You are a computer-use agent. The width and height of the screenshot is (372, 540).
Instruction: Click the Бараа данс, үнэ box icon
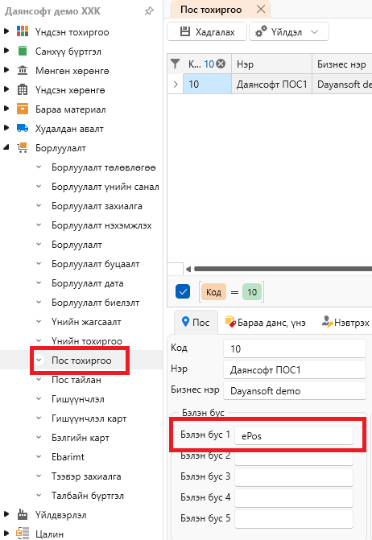tap(230, 322)
